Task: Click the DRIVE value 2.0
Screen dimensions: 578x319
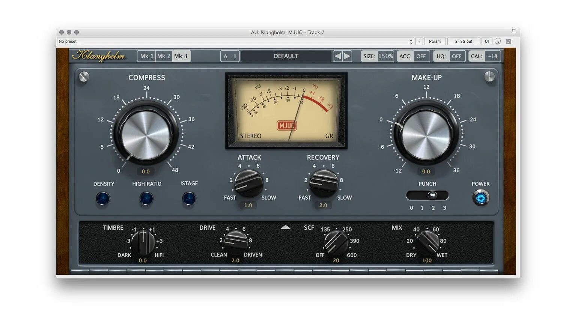Action: [x=235, y=260]
